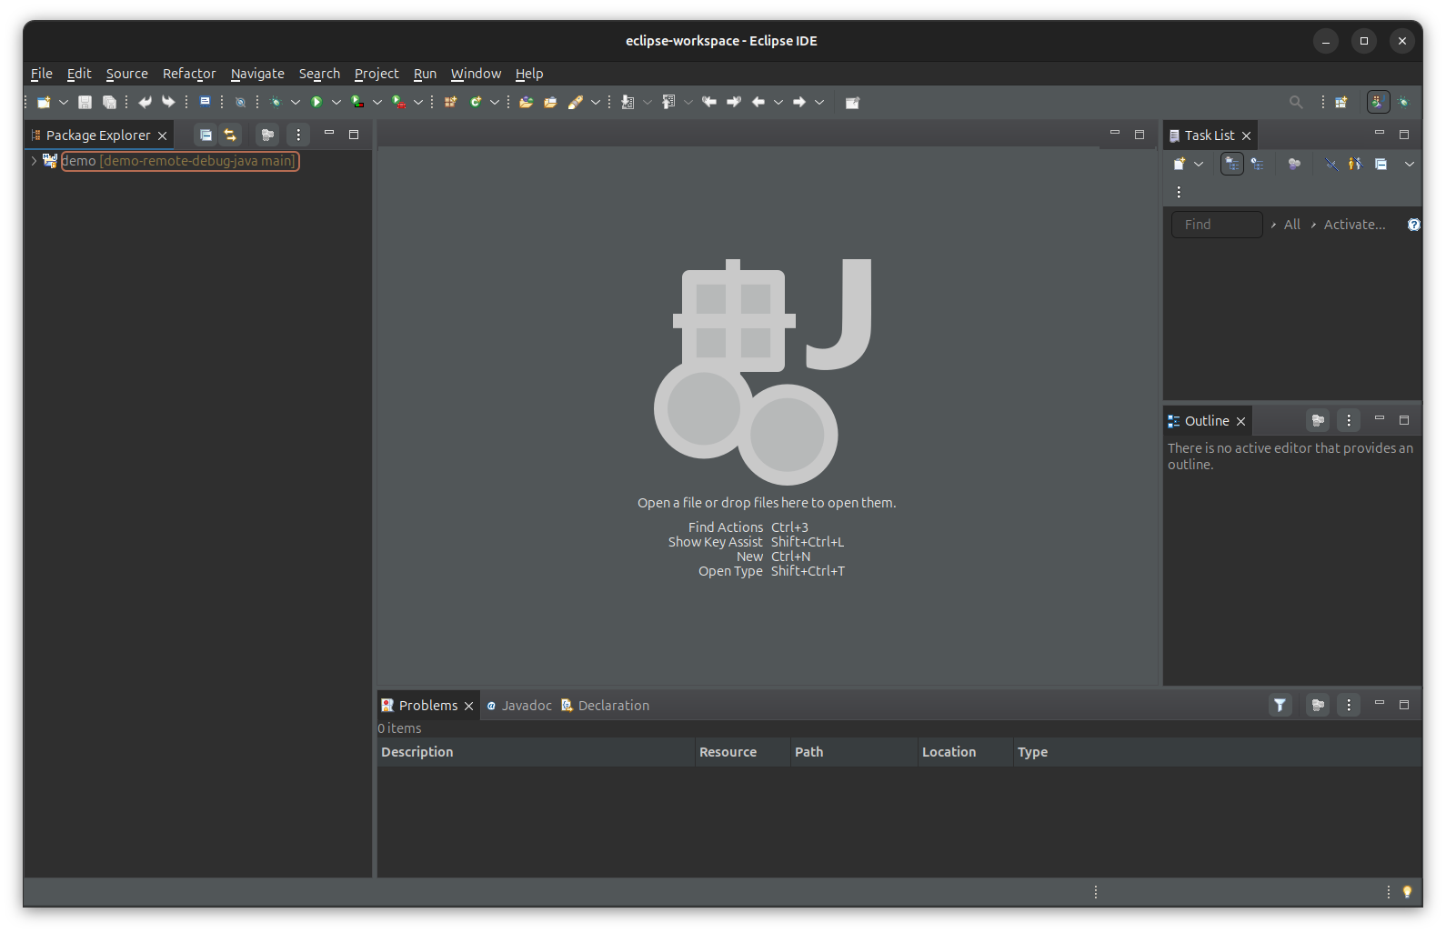
Task: Click the Next Edit Location toolbar icon
Action: [x=734, y=102]
